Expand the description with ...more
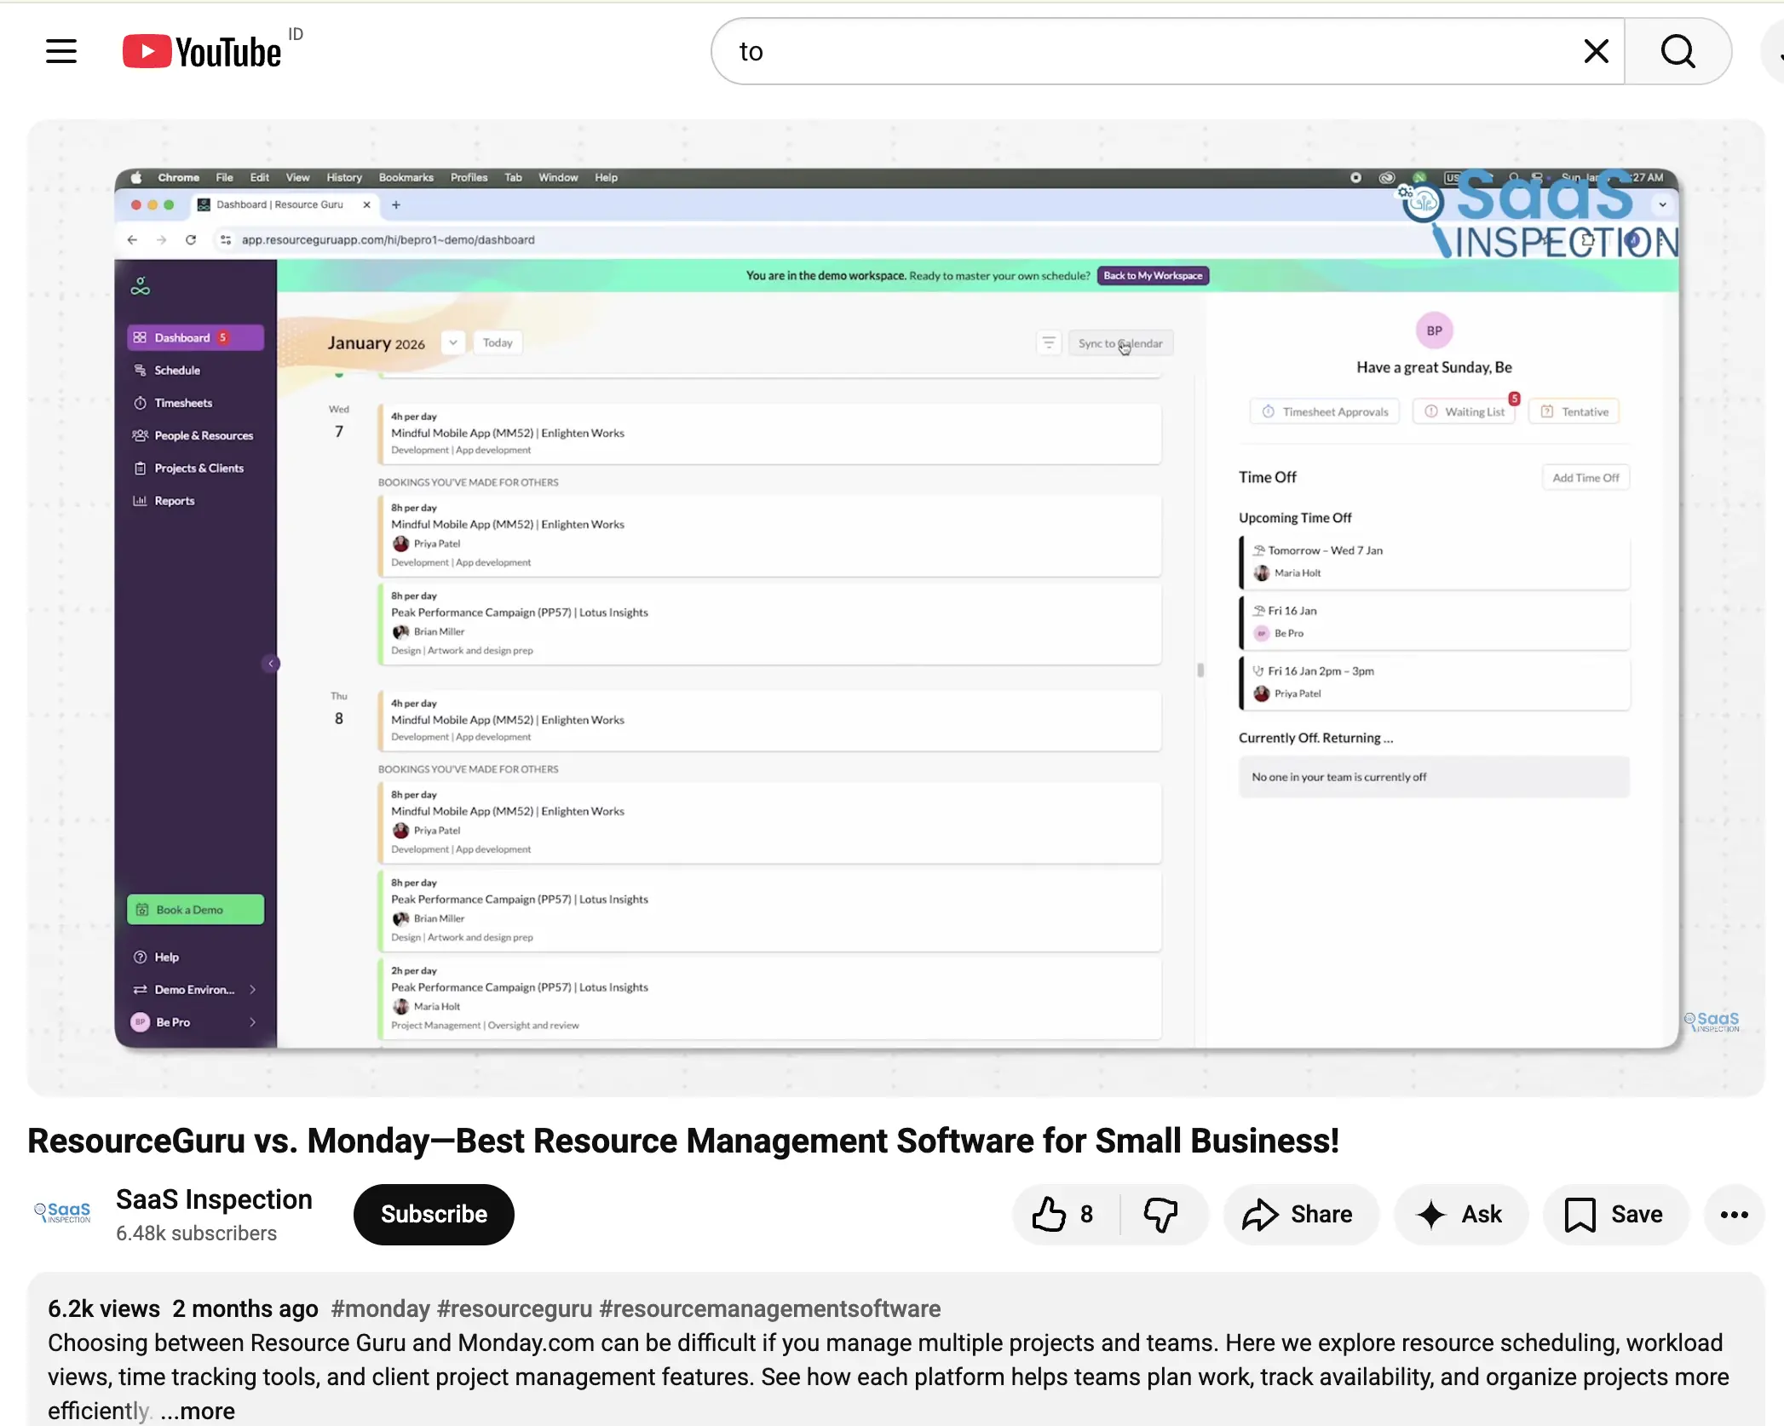This screenshot has height=1426, width=1784. pos(198,1411)
